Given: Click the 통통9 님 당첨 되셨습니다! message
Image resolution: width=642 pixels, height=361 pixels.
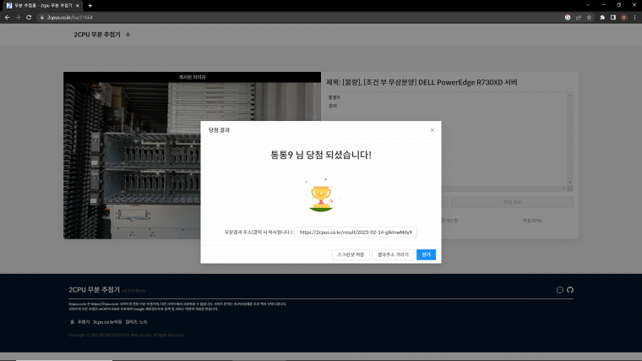Looking at the screenshot, I should point(321,155).
